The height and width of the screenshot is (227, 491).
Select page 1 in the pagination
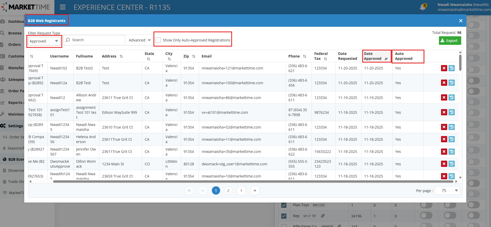(x=216, y=190)
